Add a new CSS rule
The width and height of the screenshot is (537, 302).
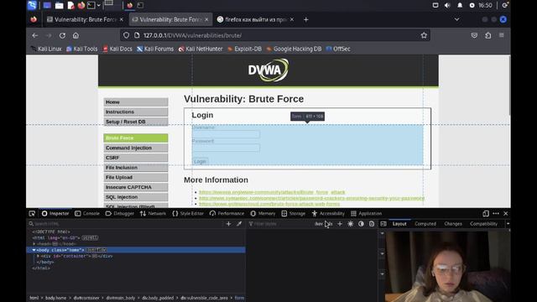tap(340, 224)
